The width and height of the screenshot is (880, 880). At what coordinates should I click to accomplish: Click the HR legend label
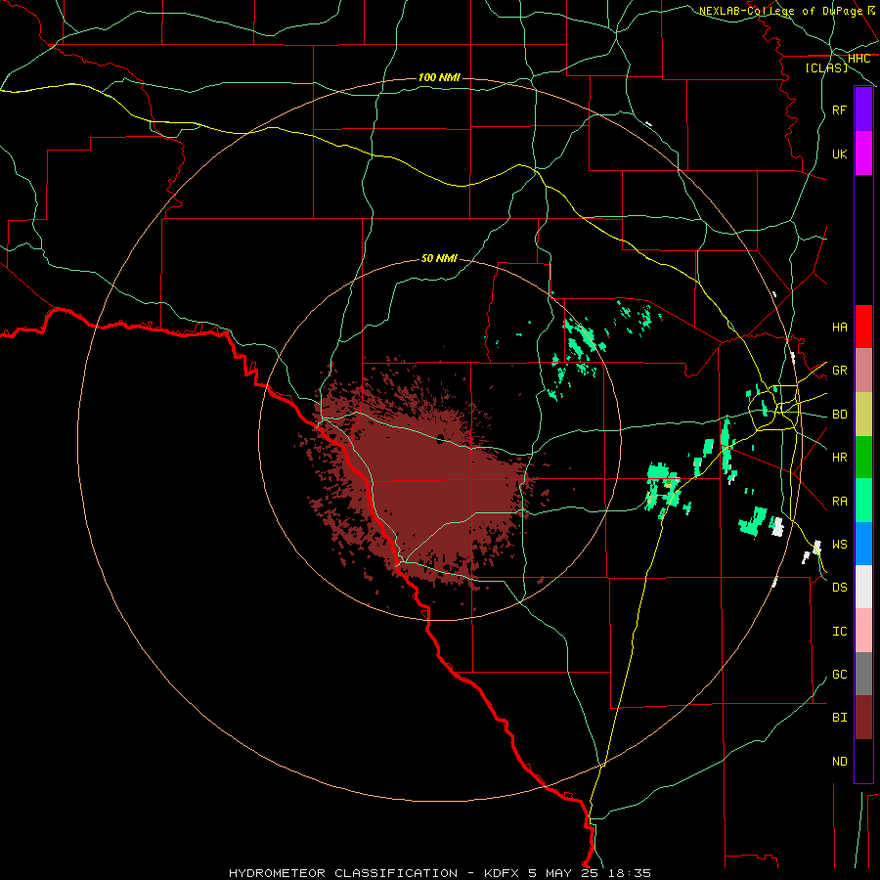point(839,458)
